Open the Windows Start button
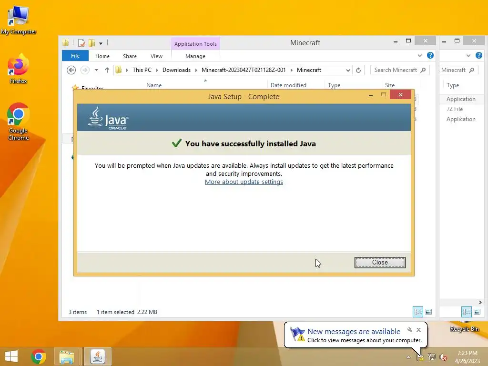This screenshot has width=488, height=366. [11, 356]
